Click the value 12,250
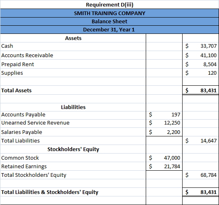This screenshot has width=219, height=205. tap(172, 123)
